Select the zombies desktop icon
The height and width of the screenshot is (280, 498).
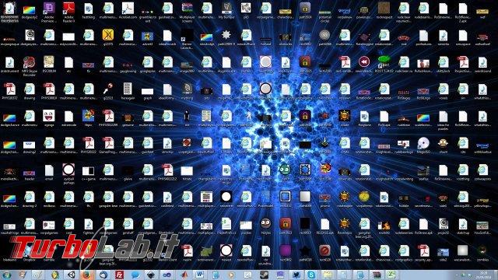[482, 250]
